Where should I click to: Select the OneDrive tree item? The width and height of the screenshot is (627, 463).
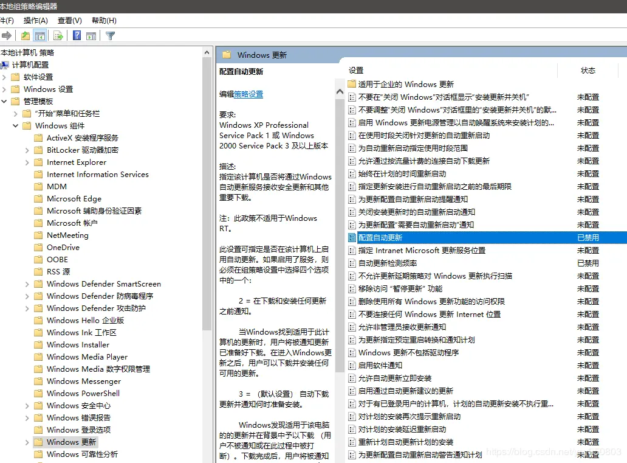click(x=65, y=247)
